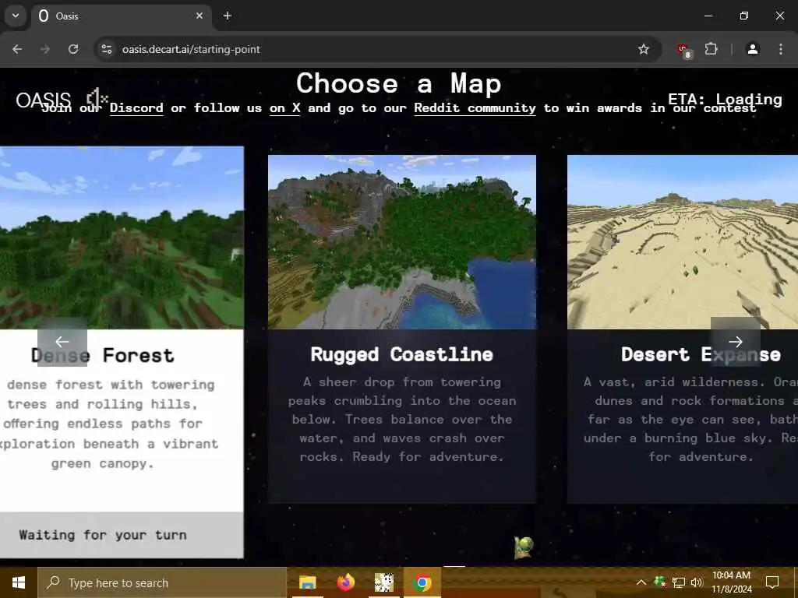798x598 pixels.
Task: Click the browser forward arrow
Action: point(45,49)
